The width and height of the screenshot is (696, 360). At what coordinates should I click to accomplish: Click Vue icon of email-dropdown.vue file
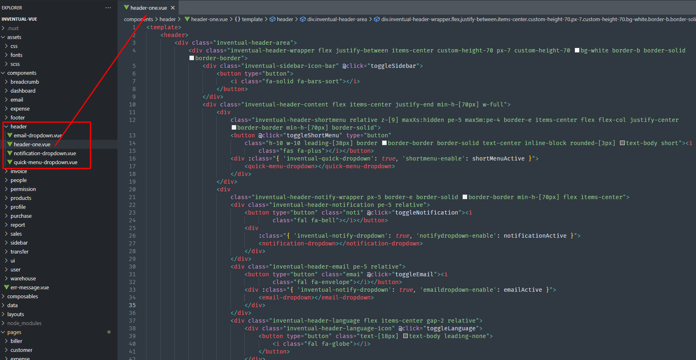pyautogui.click(x=10, y=135)
